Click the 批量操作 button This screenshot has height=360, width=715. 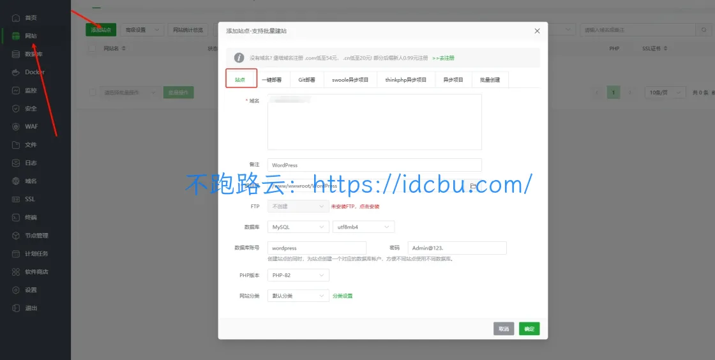pyautogui.click(x=178, y=93)
